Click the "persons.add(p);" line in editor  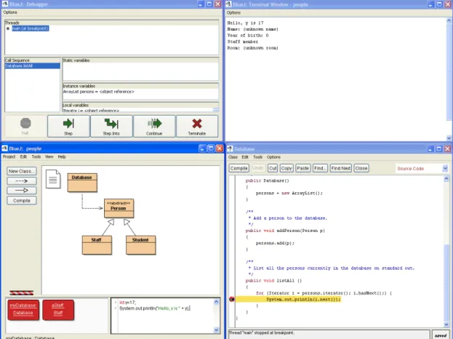(275, 243)
